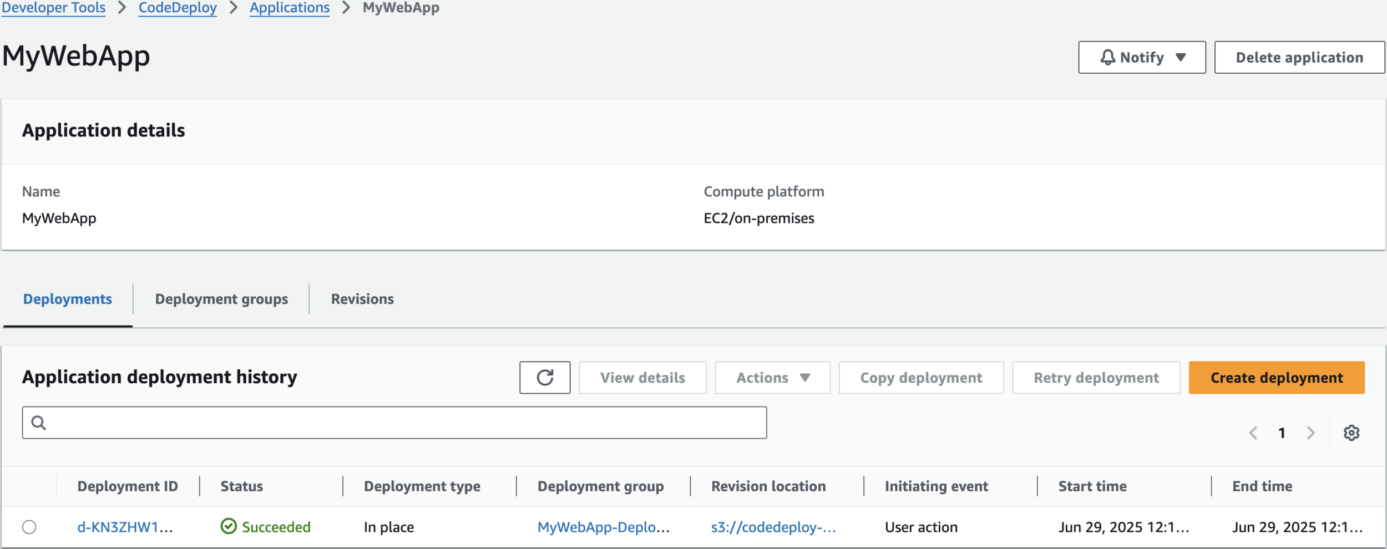The image size is (1387, 549).
Task: Go to next page chevron
Action: pyautogui.click(x=1310, y=433)
